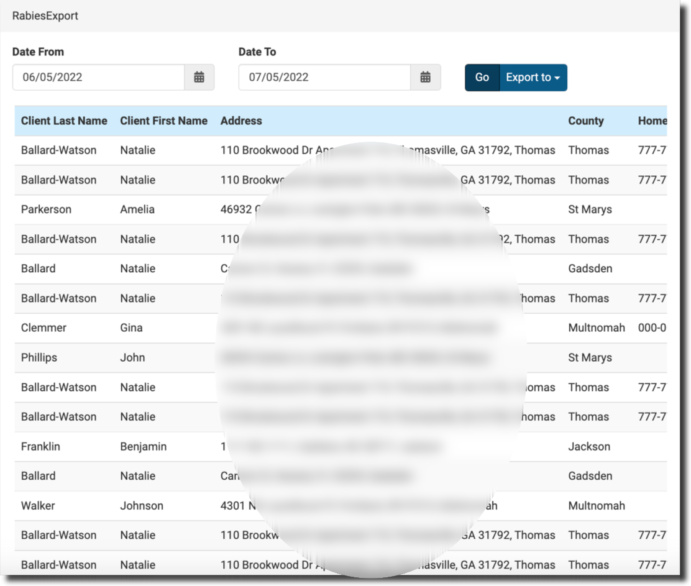Click the Date From input field

pos(98,77)
